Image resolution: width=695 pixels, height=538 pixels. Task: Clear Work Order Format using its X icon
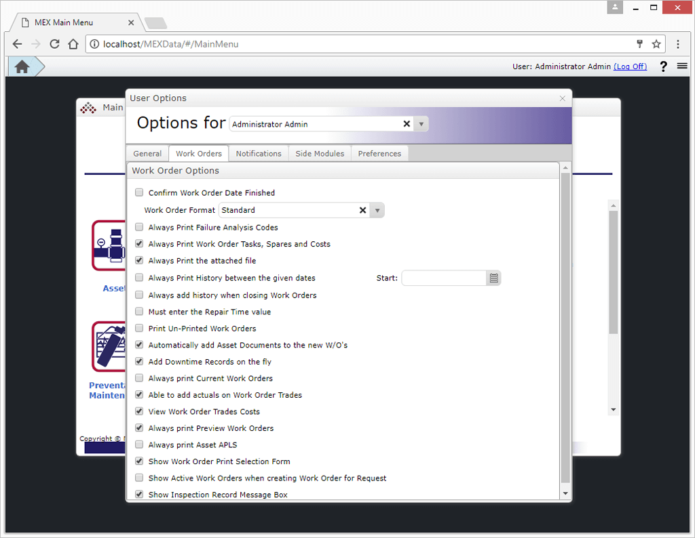pyautogui.click(x=362, y=210)
